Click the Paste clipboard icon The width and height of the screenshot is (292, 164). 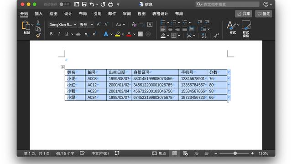coord(26,25)
